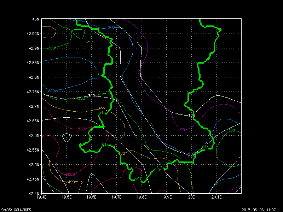Click the 42.95N latitude axis label
This screenshot has width=283, height=212.
(33, 34)
